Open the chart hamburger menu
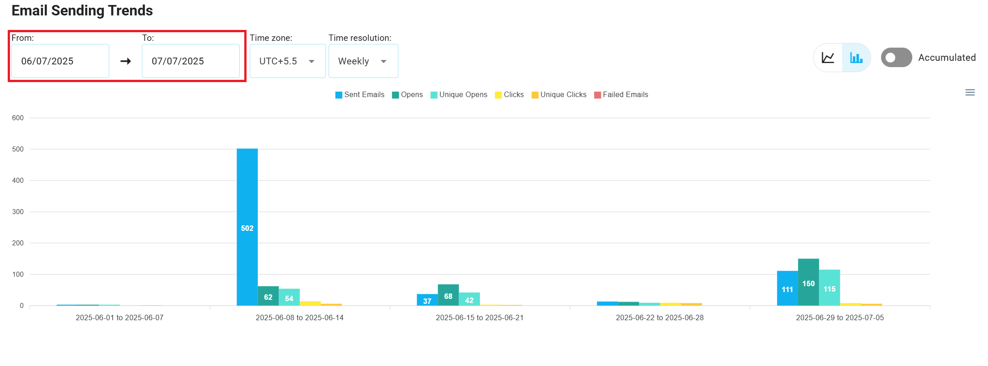The image size is (988, 366). click(970, 93)
